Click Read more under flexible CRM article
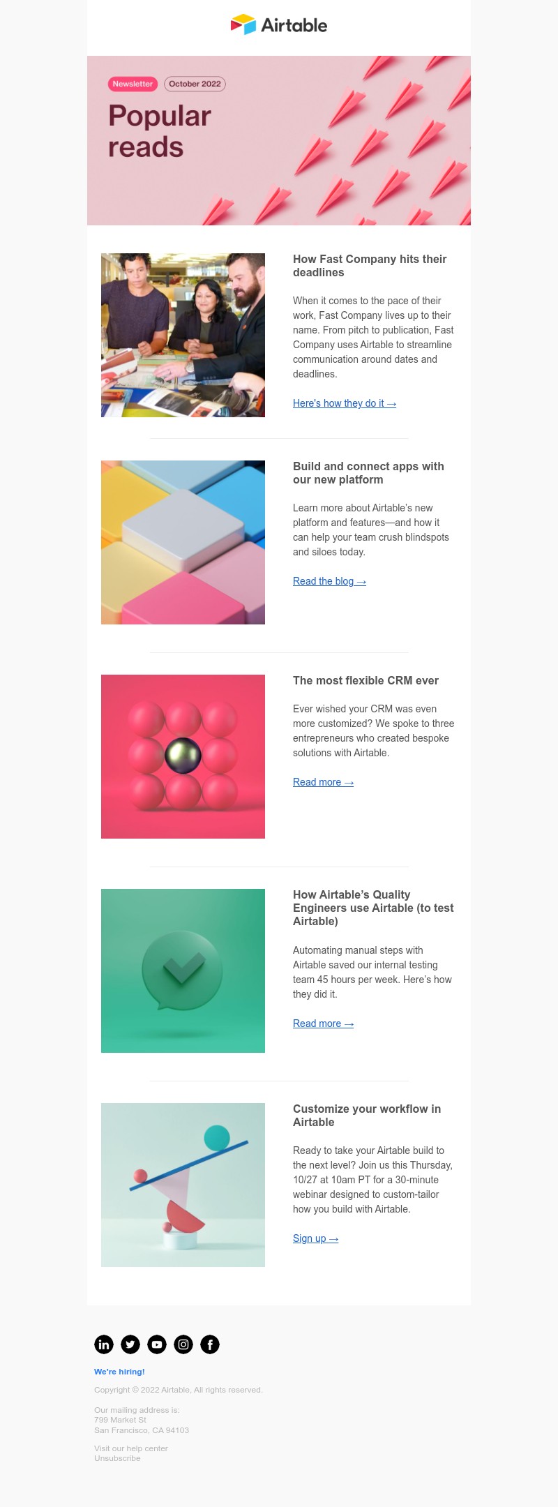 click(323, 782)
